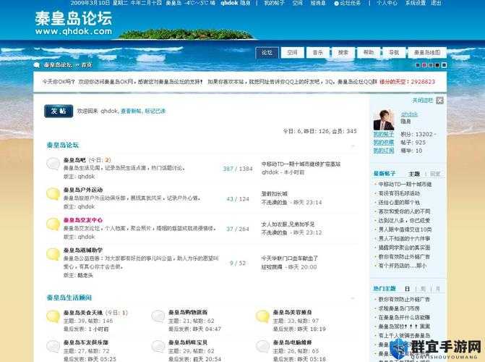
Task: Click the 秦皇岛美容瘦身 bubble icon
Action: [x=262, y=316]
